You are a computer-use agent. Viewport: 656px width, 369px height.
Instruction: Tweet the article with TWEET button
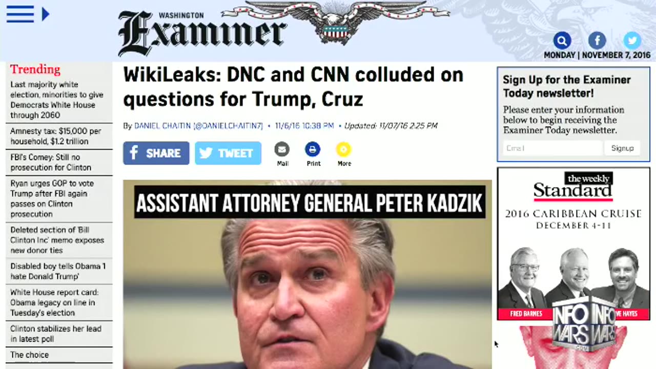click(228, 153)
